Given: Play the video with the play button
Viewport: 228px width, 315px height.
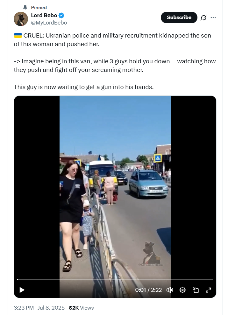Looking at the screenshot, I should [22, 290].
